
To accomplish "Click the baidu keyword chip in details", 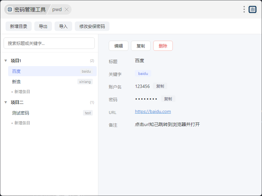I will coord(143,74).
